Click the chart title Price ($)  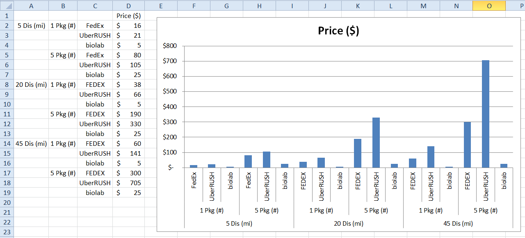pyautogui.click(x=338, y=31)
